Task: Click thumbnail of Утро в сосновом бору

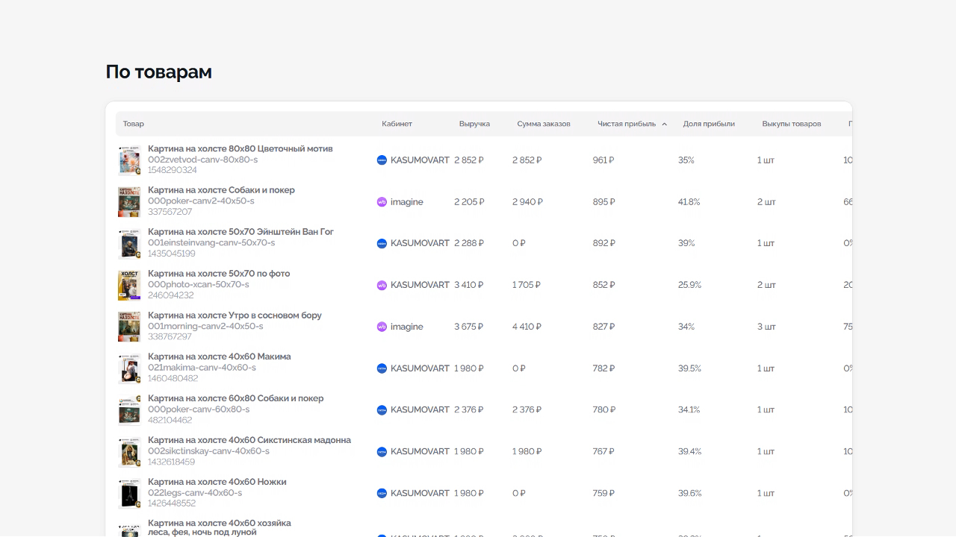Action: (129, 327)
